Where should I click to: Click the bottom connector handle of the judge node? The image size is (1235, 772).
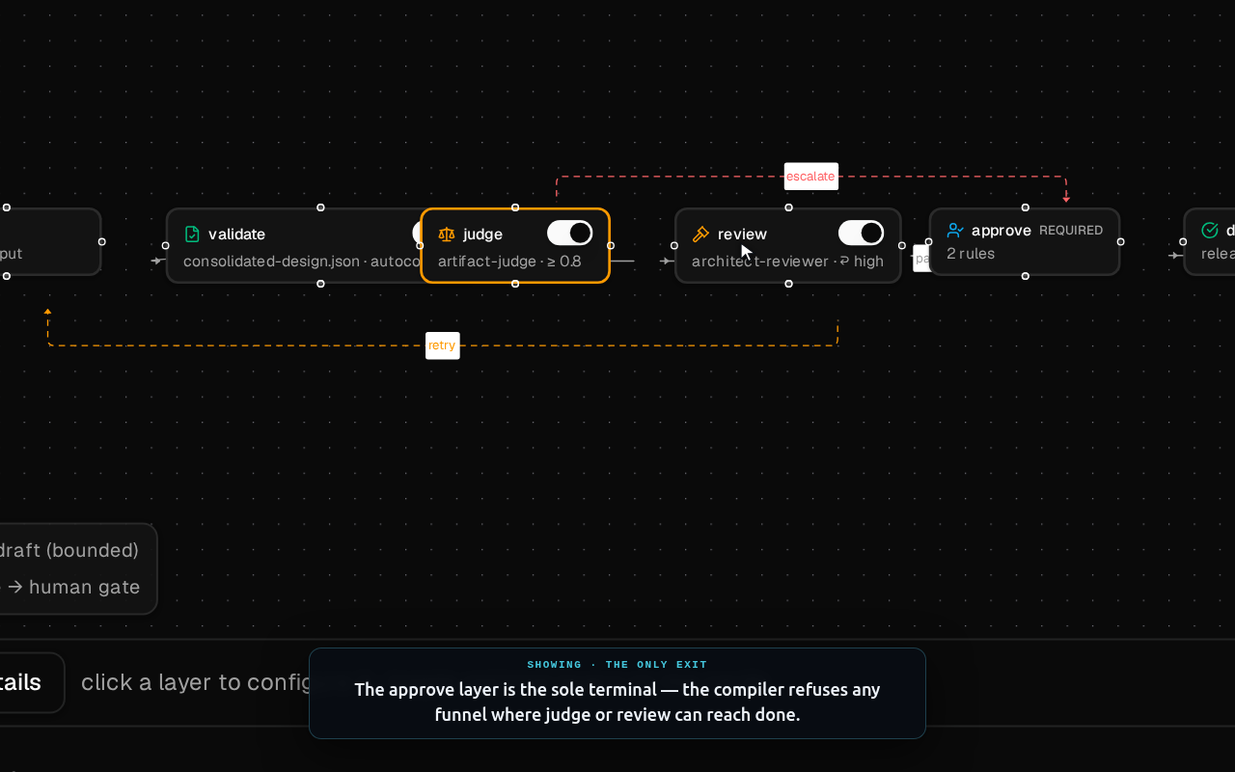pyautogui.click(x=515, y=284)
